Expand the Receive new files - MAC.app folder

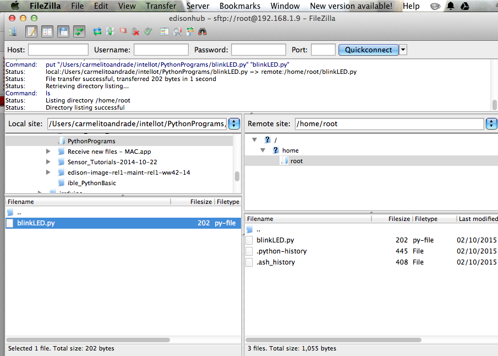coord(48,152)
